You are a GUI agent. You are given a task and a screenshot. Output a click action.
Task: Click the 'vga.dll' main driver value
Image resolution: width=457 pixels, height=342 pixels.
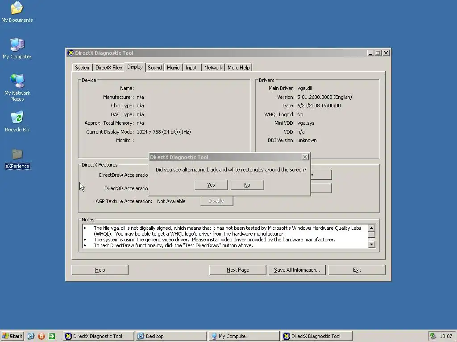[x=304, y=88]
